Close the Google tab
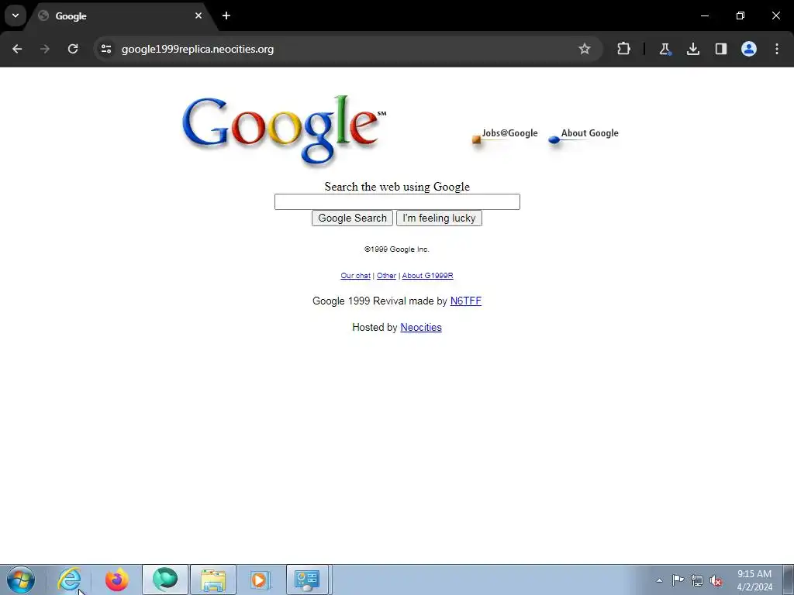This screenshot has height=595, width=794. 198,15
